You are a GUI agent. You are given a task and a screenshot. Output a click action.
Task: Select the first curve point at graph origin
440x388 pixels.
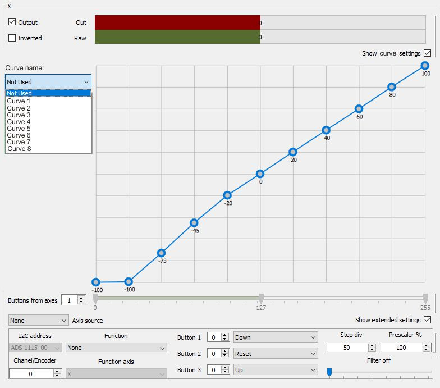click(95, 282)
